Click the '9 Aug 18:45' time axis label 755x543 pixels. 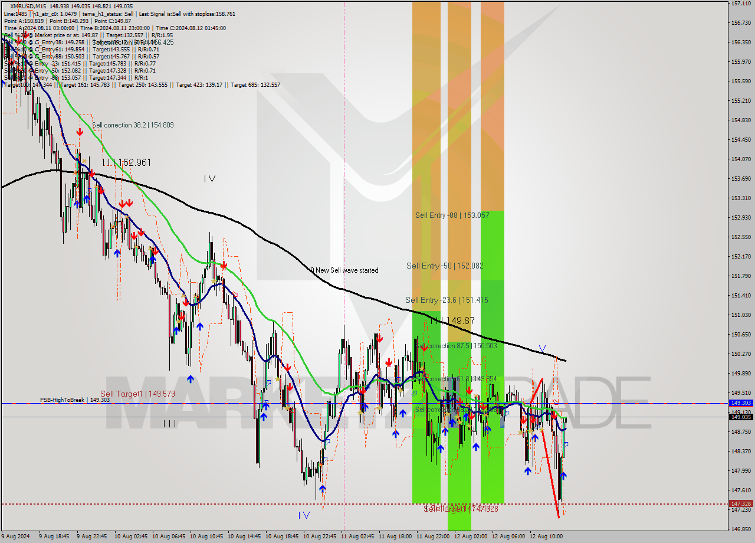coord(54,537)
